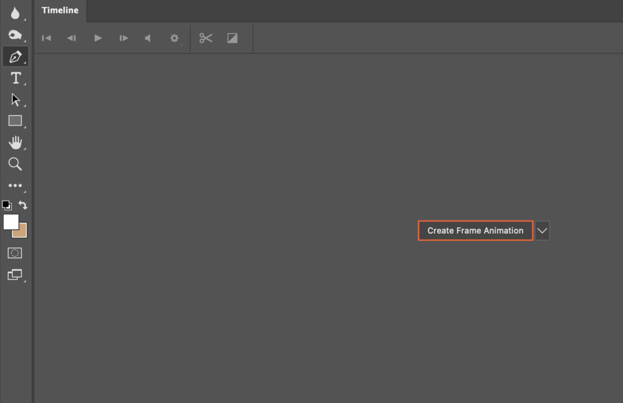The image size is (623, 403).
Task: Swap foreground and background colors
Action: (23, 205)
